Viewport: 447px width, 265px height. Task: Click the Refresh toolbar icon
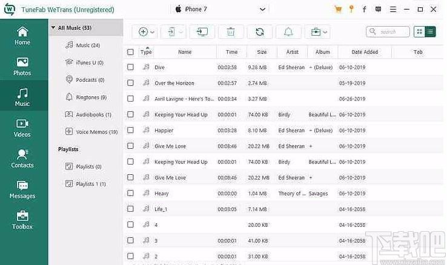point(259,32)
